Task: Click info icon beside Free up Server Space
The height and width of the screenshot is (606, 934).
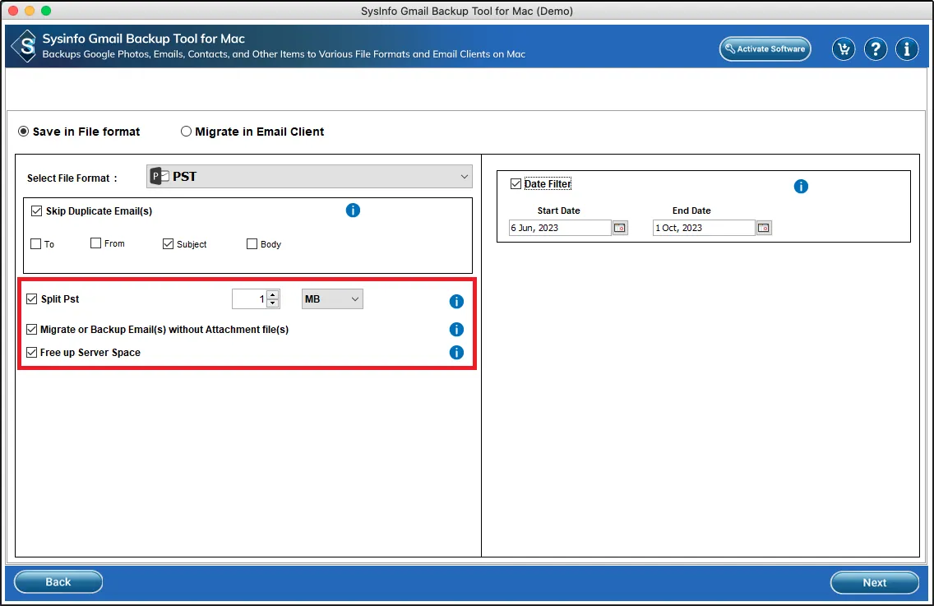Action: pos(456,353)
